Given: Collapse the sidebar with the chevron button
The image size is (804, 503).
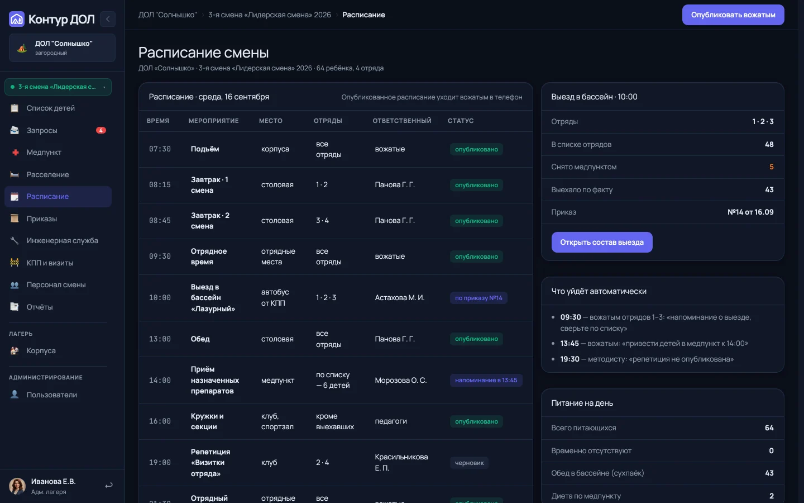Looking at the screenshot, I should (x=108, y=19).
